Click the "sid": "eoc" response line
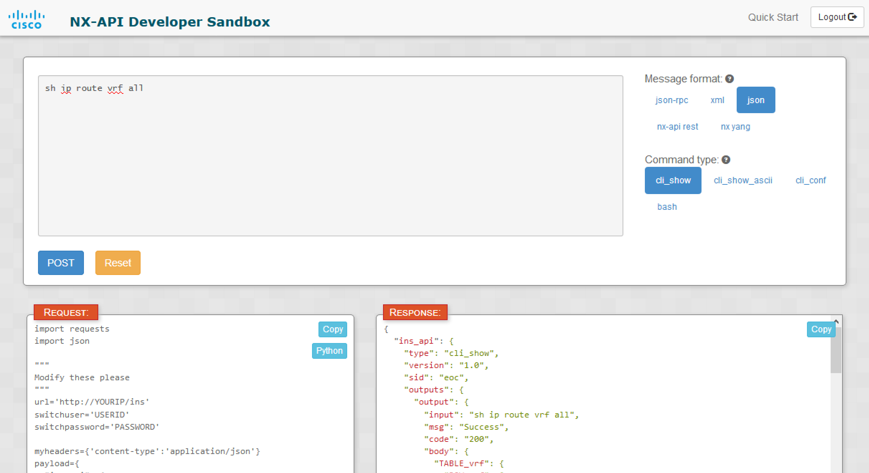Viewport: 869px width, 473px height. pyautogui.click(x=436, y=378)
